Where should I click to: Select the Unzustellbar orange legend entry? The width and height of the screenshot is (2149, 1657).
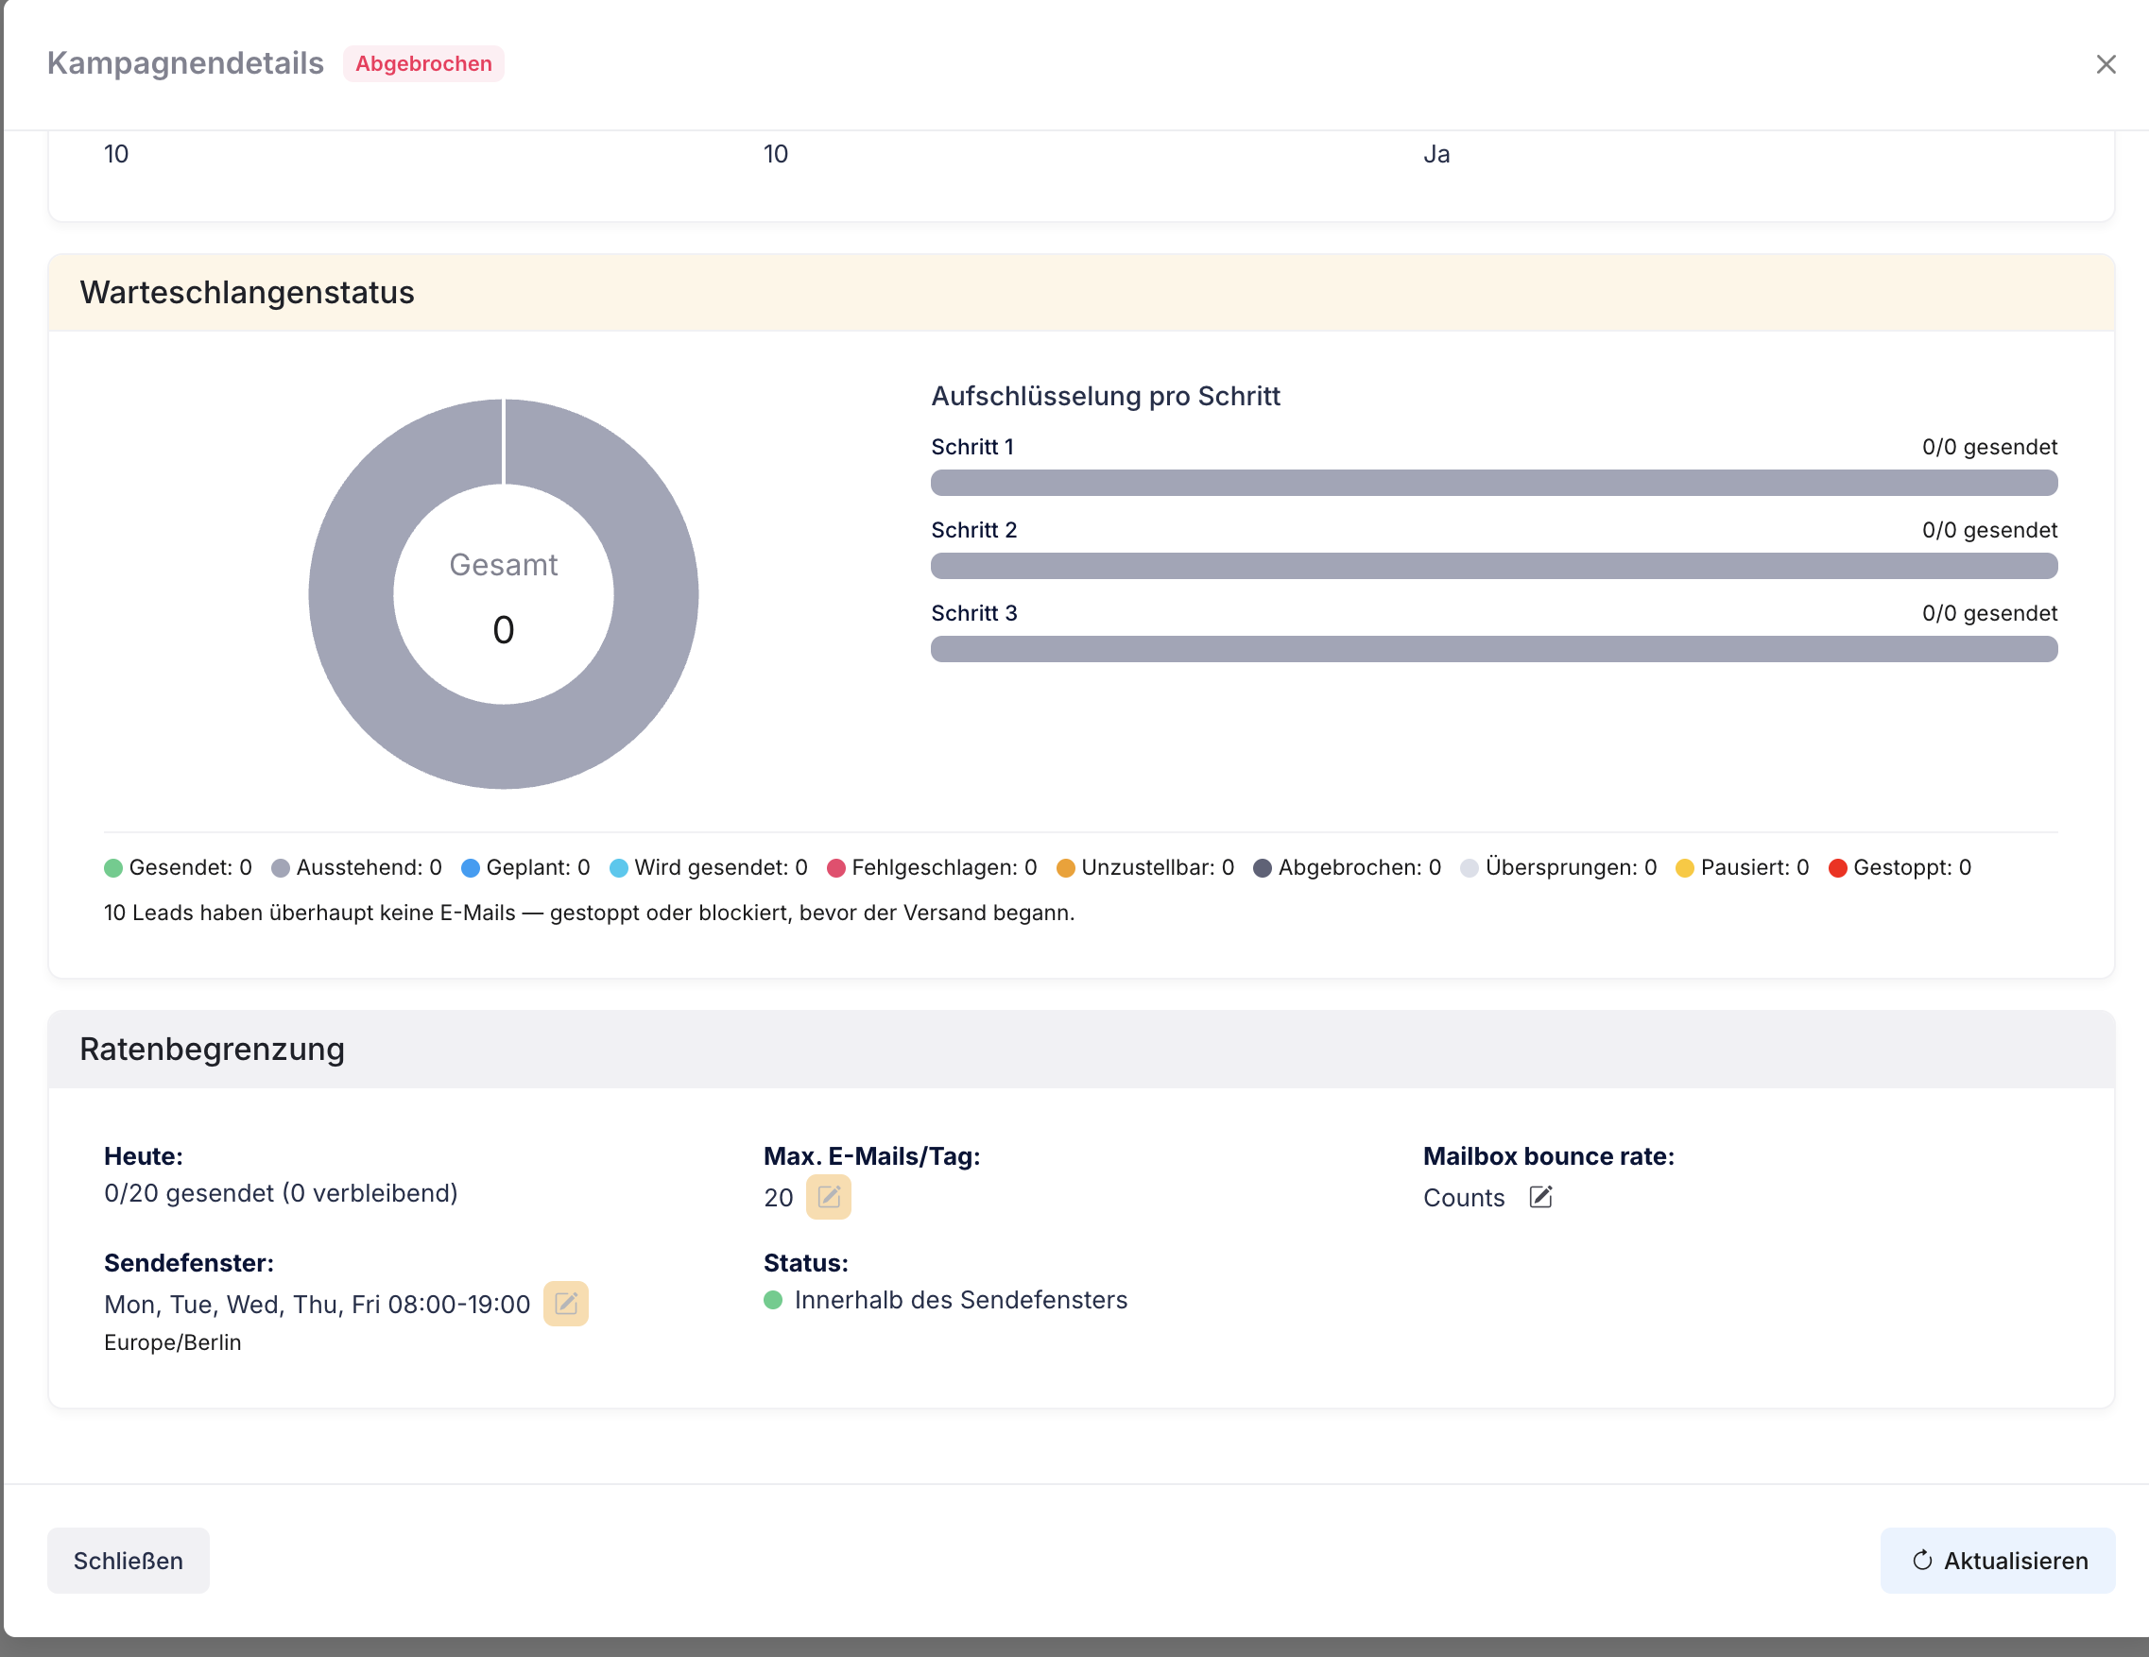tap(1145, 868)
